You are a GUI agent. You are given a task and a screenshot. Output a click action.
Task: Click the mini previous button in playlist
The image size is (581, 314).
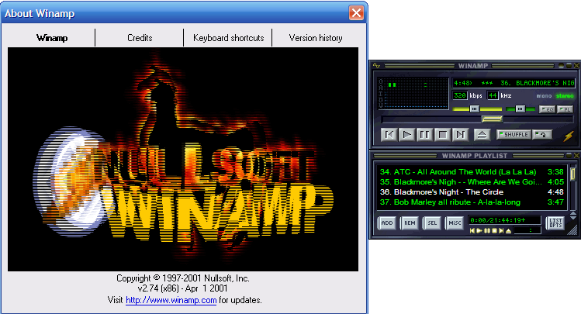tap(472, 231)
